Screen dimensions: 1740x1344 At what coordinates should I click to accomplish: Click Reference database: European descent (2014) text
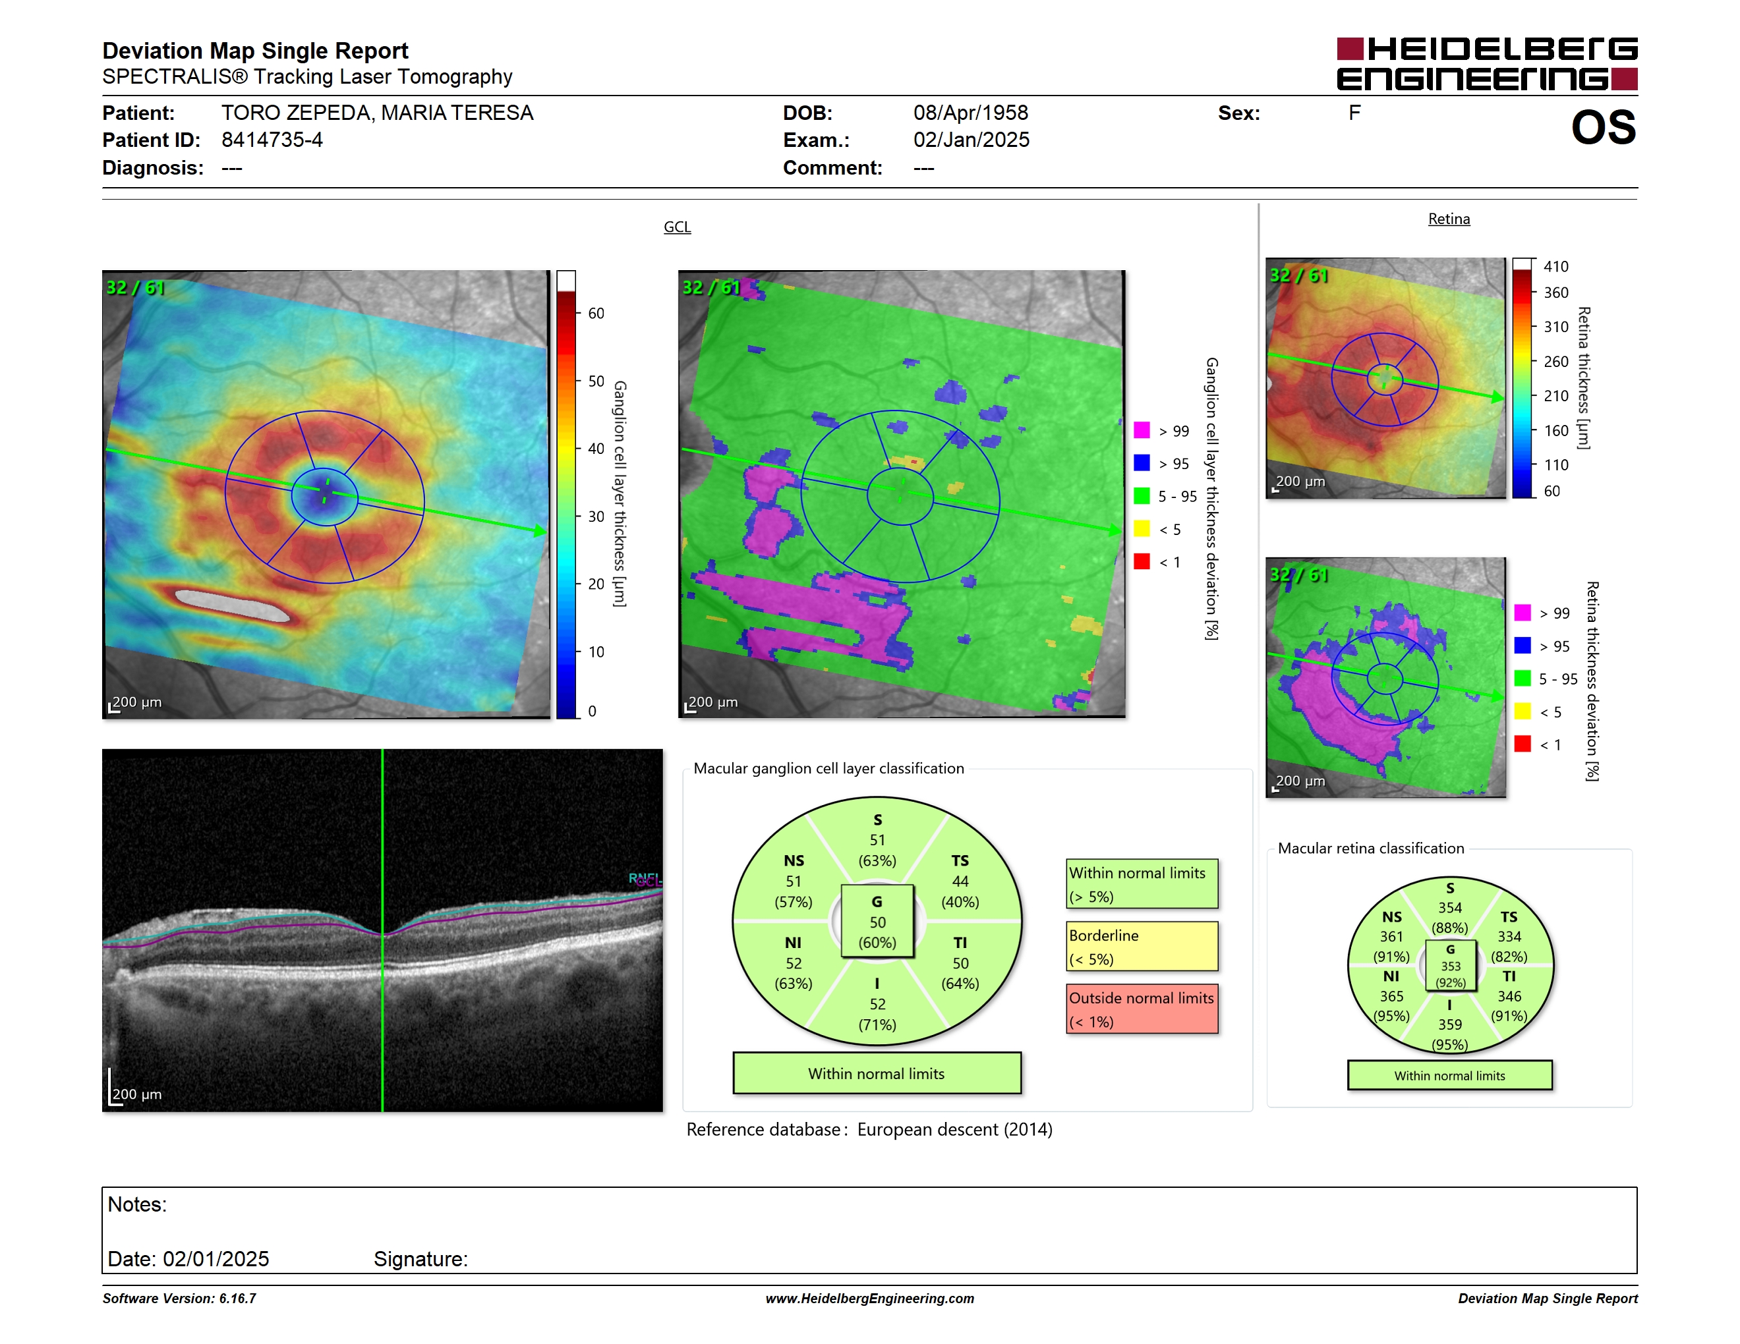[x=869, y=1130]
